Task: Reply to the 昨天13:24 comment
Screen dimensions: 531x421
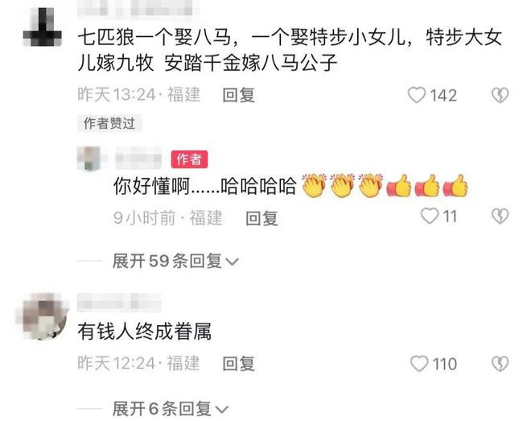Action: [238, 95]
